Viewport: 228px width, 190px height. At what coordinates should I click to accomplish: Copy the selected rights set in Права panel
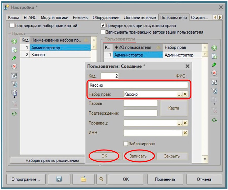click(x=14, y=50)
